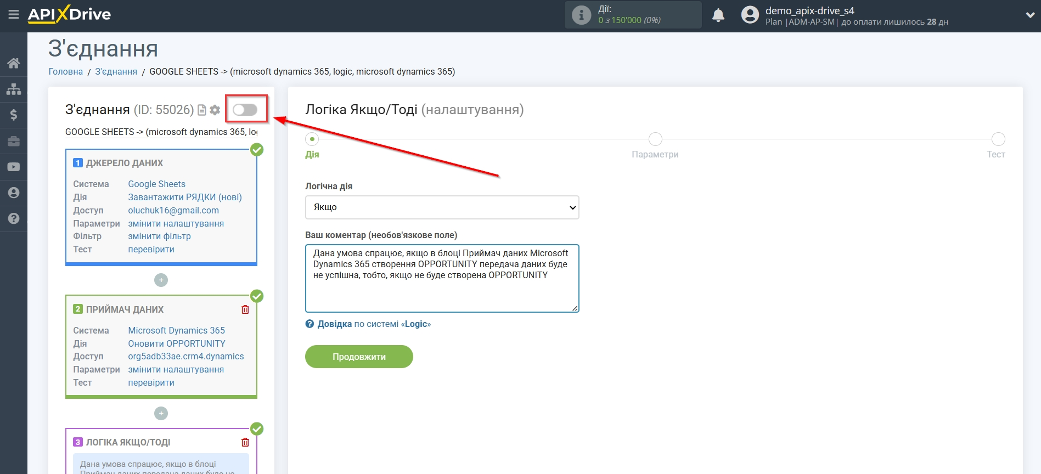Open the notifications bell

pyautogui.click(x=718, y=15)
